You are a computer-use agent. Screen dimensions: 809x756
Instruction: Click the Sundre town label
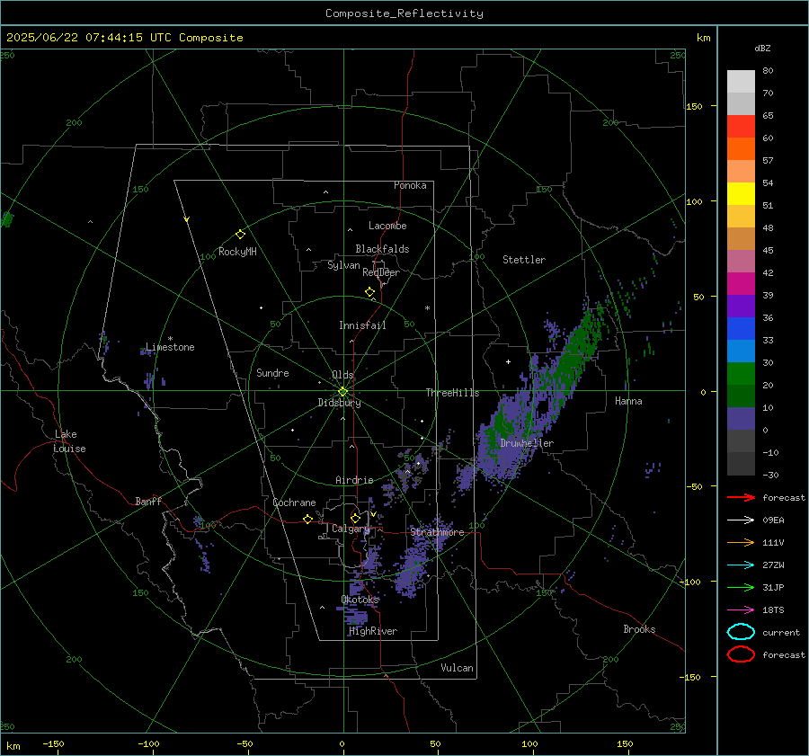272,373
